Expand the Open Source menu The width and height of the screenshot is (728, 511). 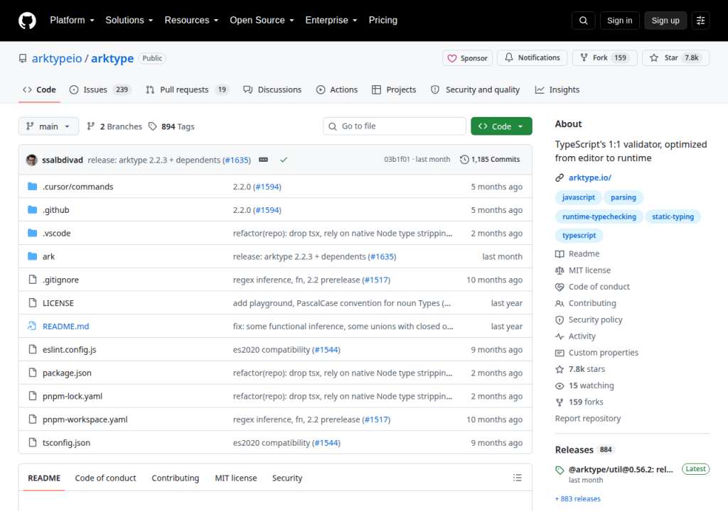click(262, 21)
